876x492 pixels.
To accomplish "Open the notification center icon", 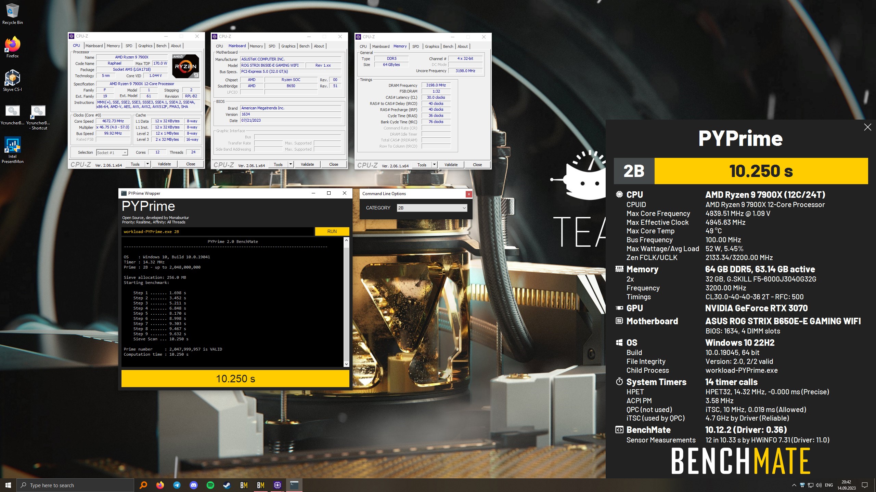I will pos(865,485).
